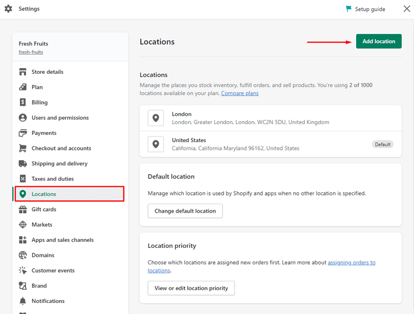Select Locations label in sidebar
The width and height of the screenshot is (414, 314).
(44, 194)
